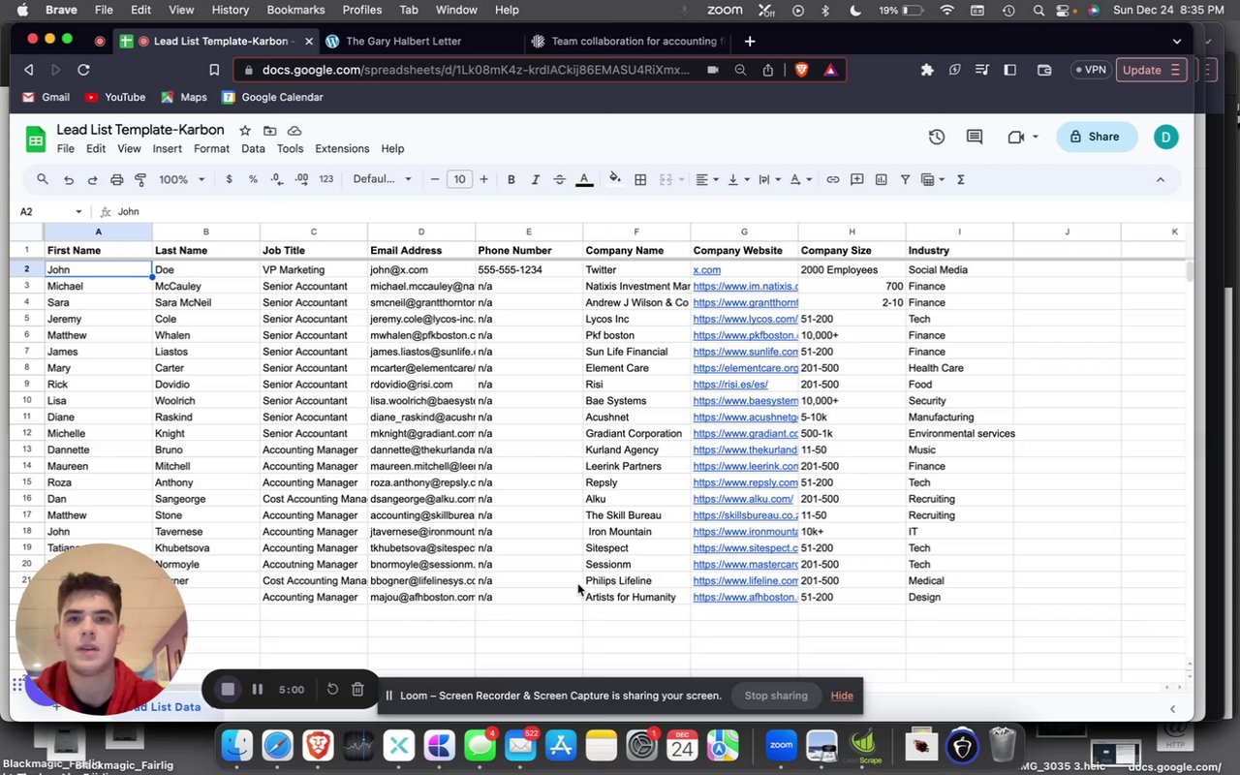1240x775 pixels.
Task: Open the x.com company website link
Action: [707, 270]
